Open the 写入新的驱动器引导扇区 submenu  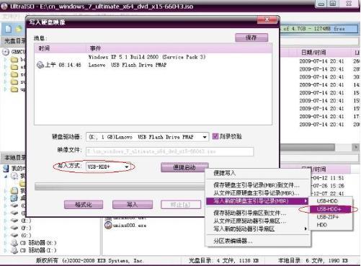[x=258, y=229]
